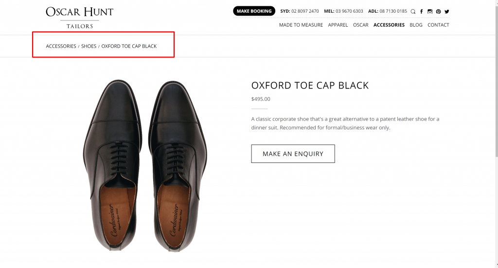The image size is (498, 268).
Task: Call the Melbourne phone number
Action: point(349,11)
